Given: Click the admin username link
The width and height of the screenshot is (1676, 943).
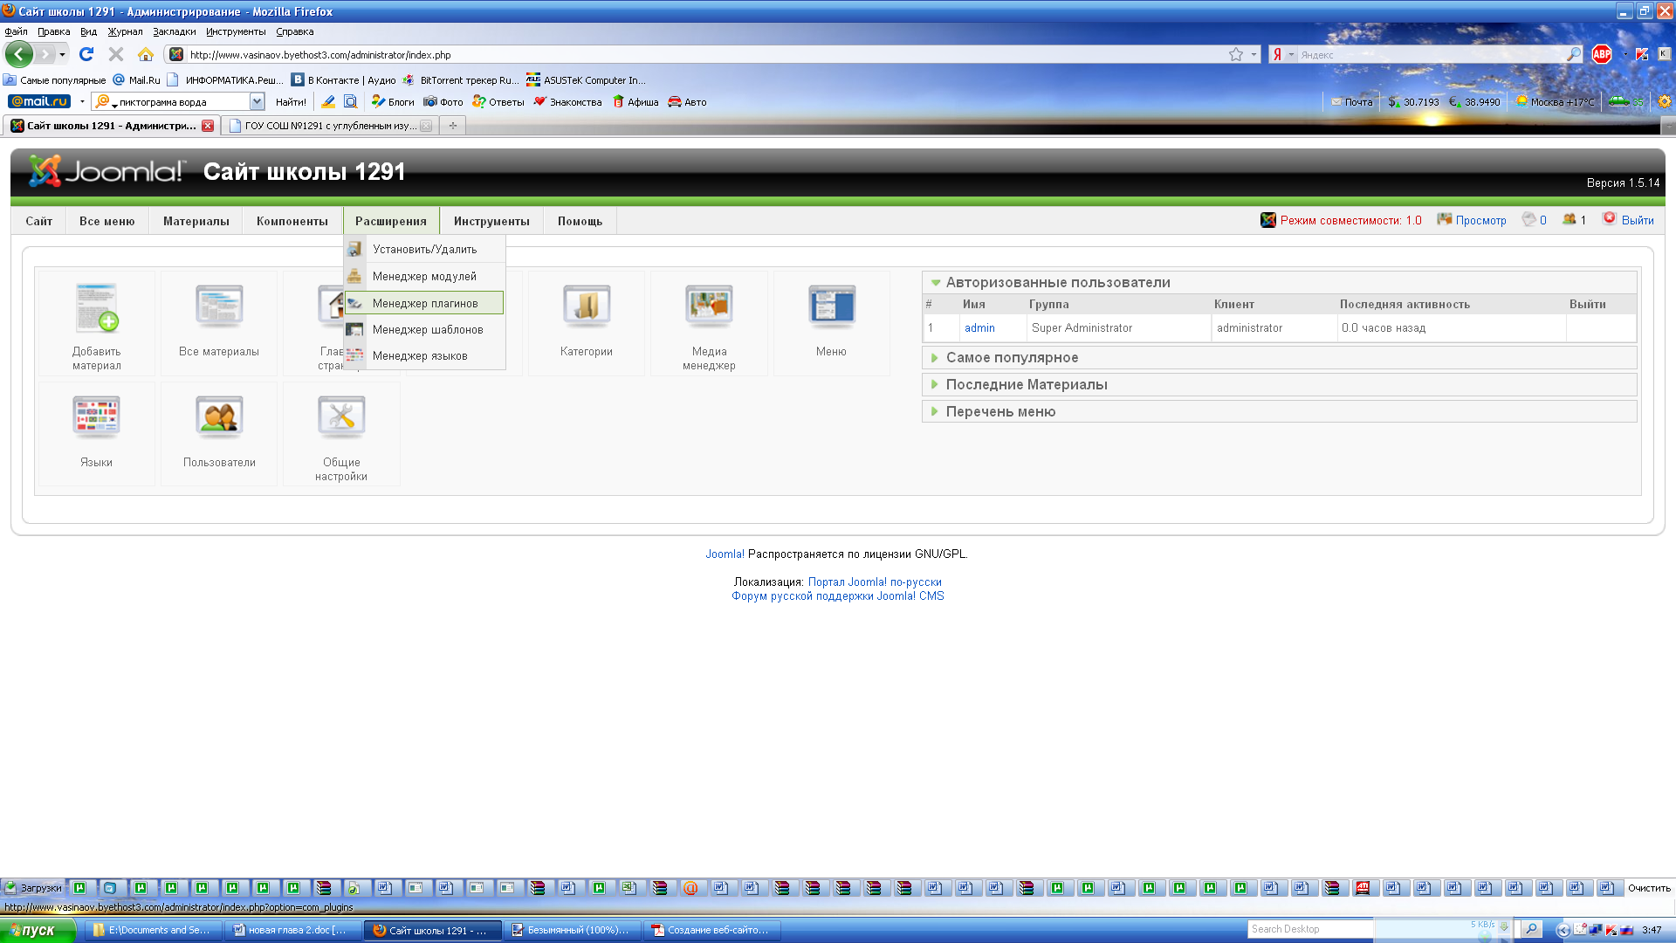Looking at the screenshot, I should click(x=979, y=328).
